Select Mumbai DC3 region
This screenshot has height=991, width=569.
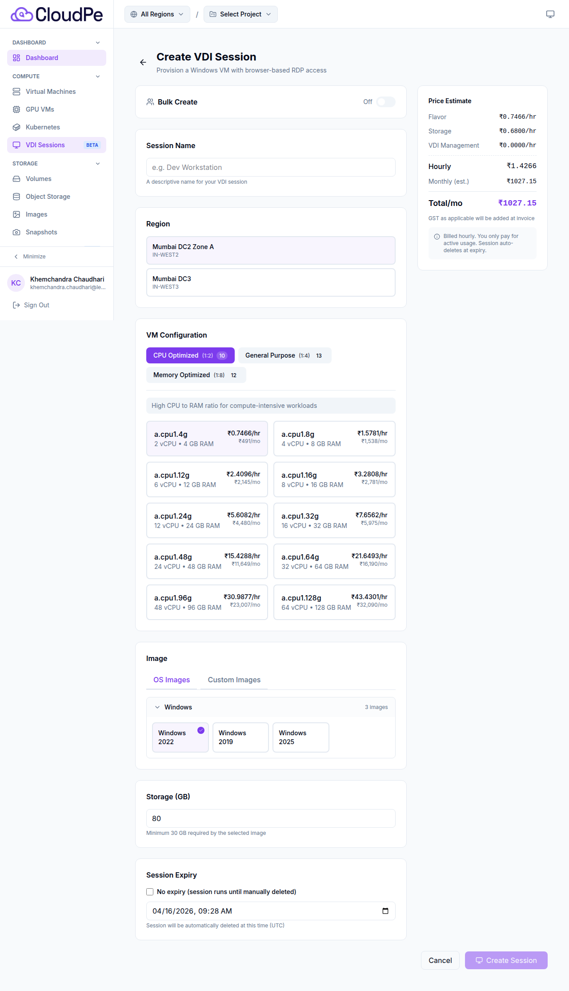[x=271, y=282]
